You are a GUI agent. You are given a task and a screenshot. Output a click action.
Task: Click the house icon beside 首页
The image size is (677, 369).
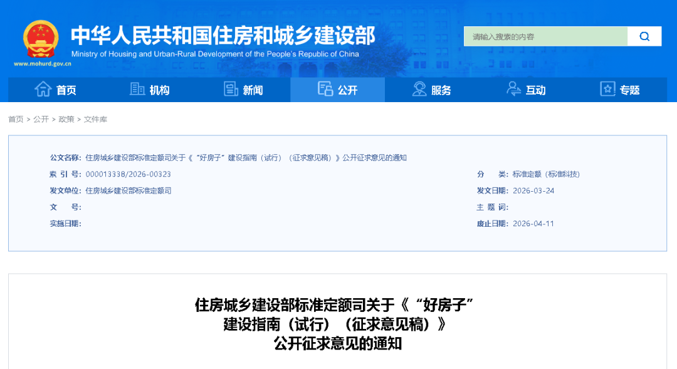click(43, 90)
